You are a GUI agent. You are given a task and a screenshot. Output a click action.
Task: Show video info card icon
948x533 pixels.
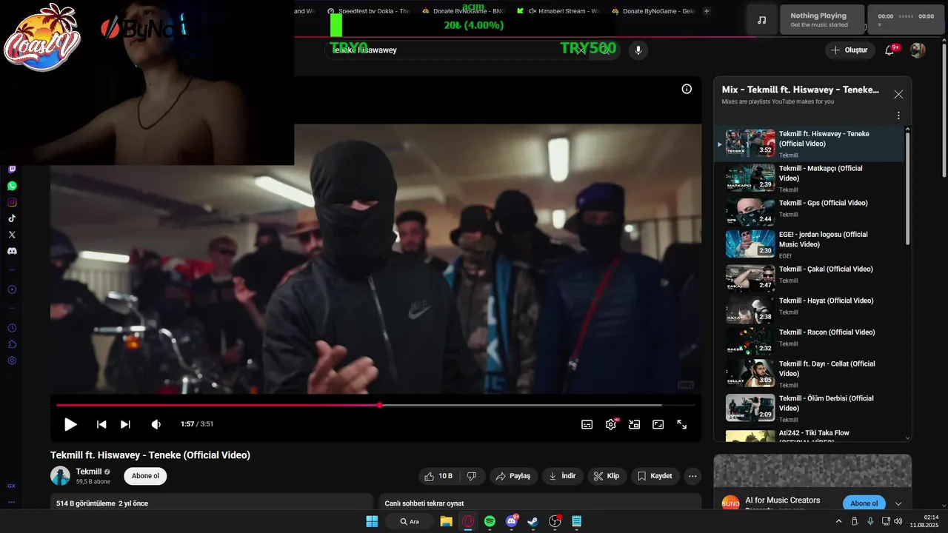point(687,89)
